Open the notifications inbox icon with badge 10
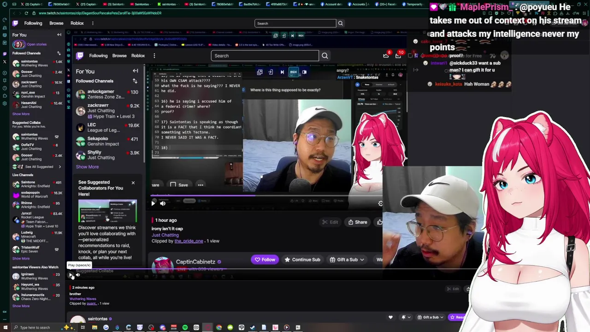Image resolution: width=590 pixels, height=332 pixels. 398,55
